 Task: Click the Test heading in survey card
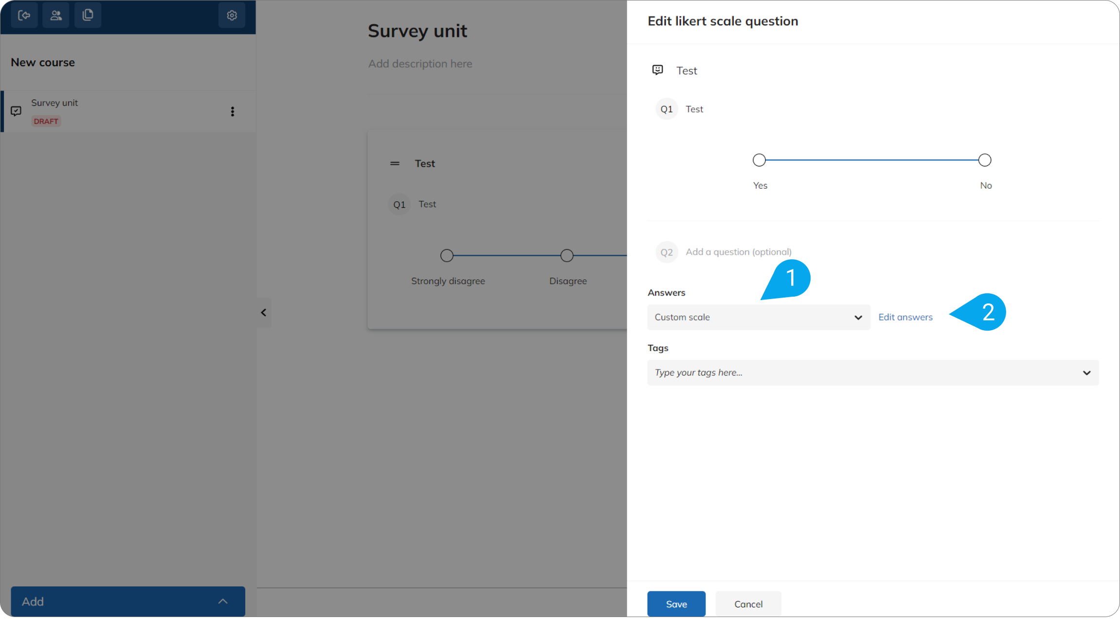pyautogui.click(x=425, y=163)
